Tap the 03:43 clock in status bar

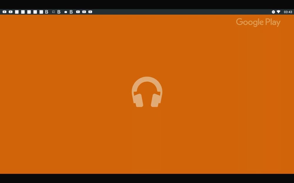coord(288,12)
